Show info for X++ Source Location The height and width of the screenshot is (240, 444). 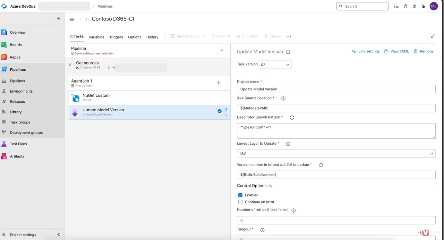tap(283, 98)
